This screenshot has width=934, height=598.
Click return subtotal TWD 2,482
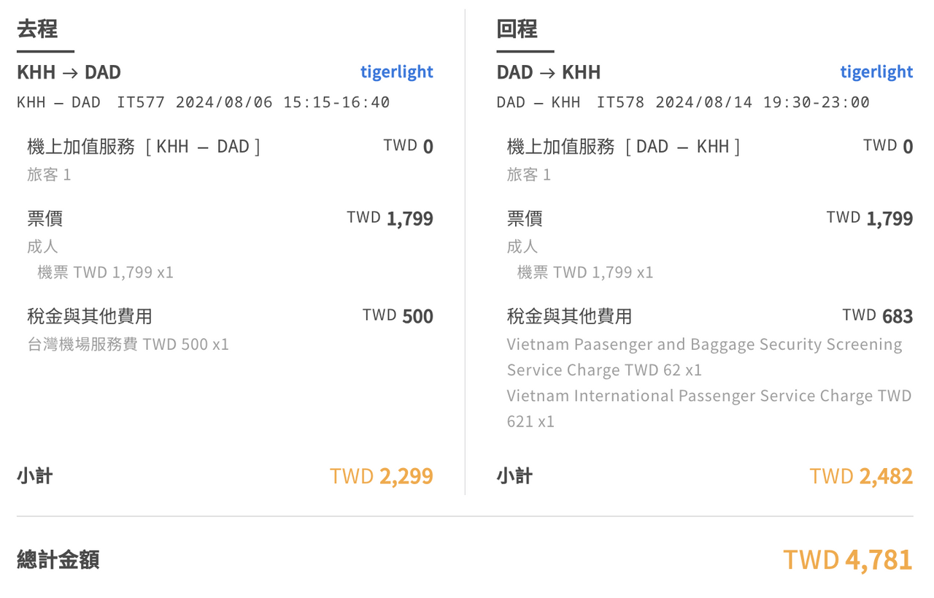tap(861, 476)
